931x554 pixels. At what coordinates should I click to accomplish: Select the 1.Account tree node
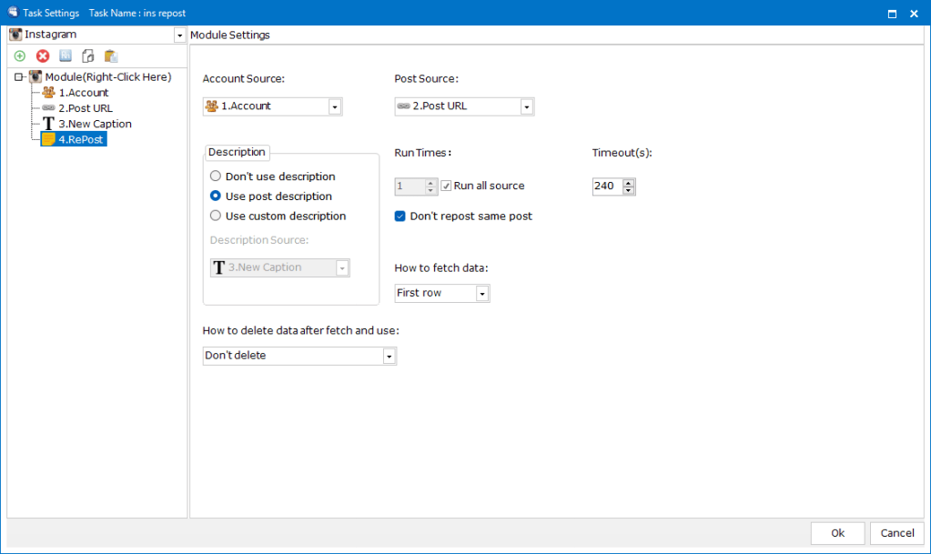coord(83,93)
